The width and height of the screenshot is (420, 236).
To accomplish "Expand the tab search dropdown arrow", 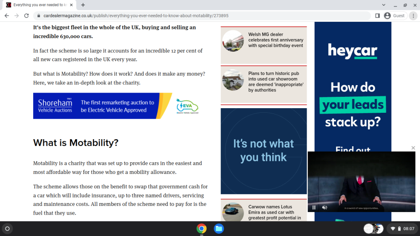I will tap(383, 5).
